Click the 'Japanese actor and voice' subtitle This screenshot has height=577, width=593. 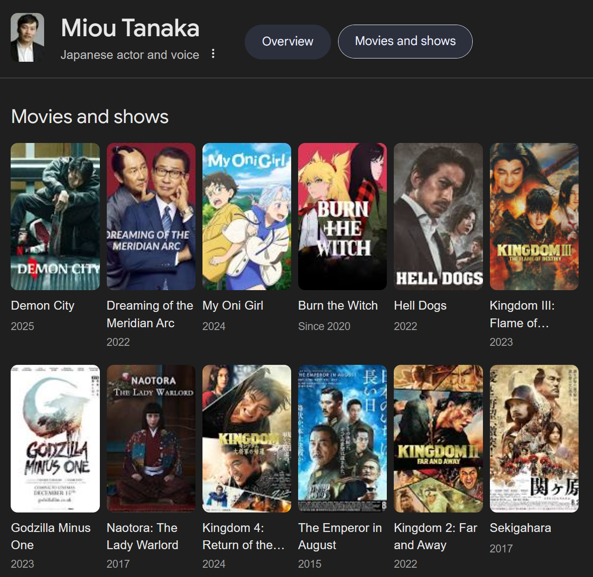pyautogui.click(x=130, y=55)
